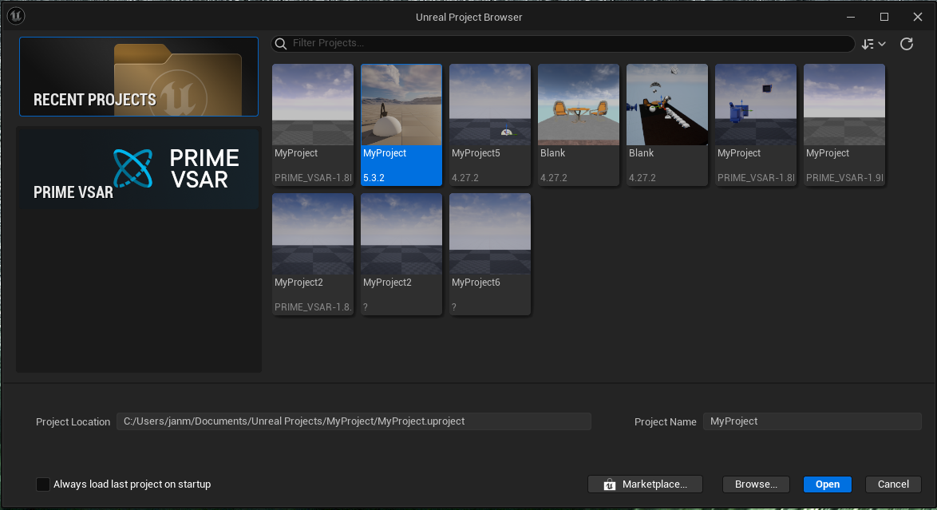Screen dimensions: 937x510
Task: Open the sort order dropdown
Action: point(874,44)
